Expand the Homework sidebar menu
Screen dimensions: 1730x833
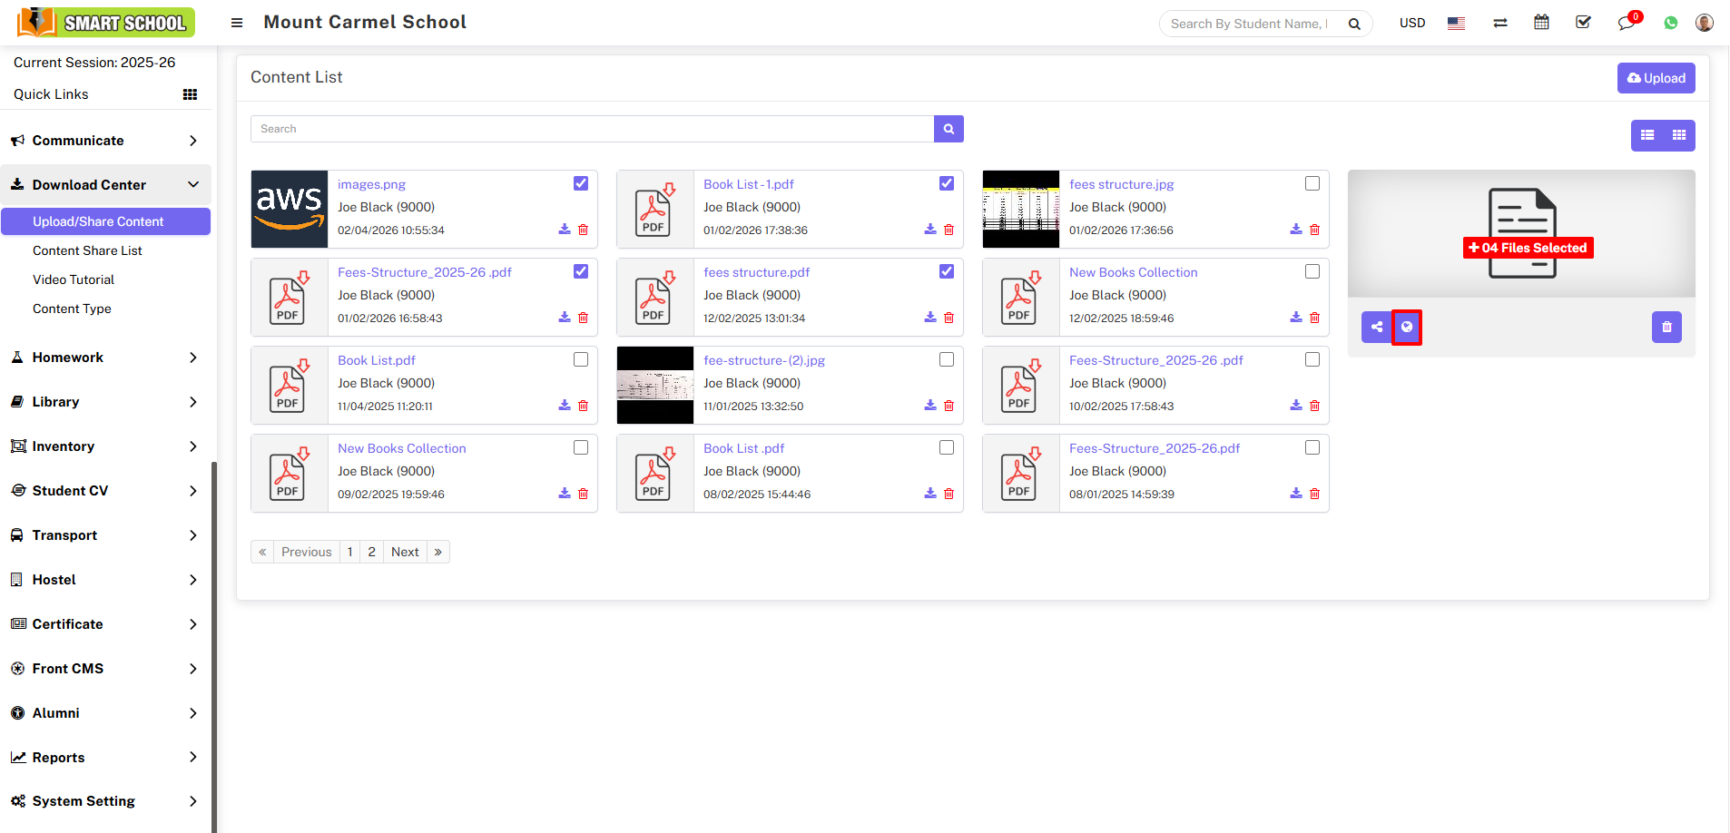click(104, 358)
